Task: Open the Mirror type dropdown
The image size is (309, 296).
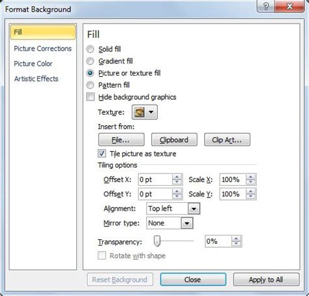Action: (x=169, y=223)
